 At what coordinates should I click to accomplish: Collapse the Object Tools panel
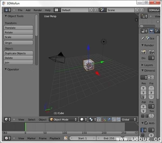tap(6, 16)
